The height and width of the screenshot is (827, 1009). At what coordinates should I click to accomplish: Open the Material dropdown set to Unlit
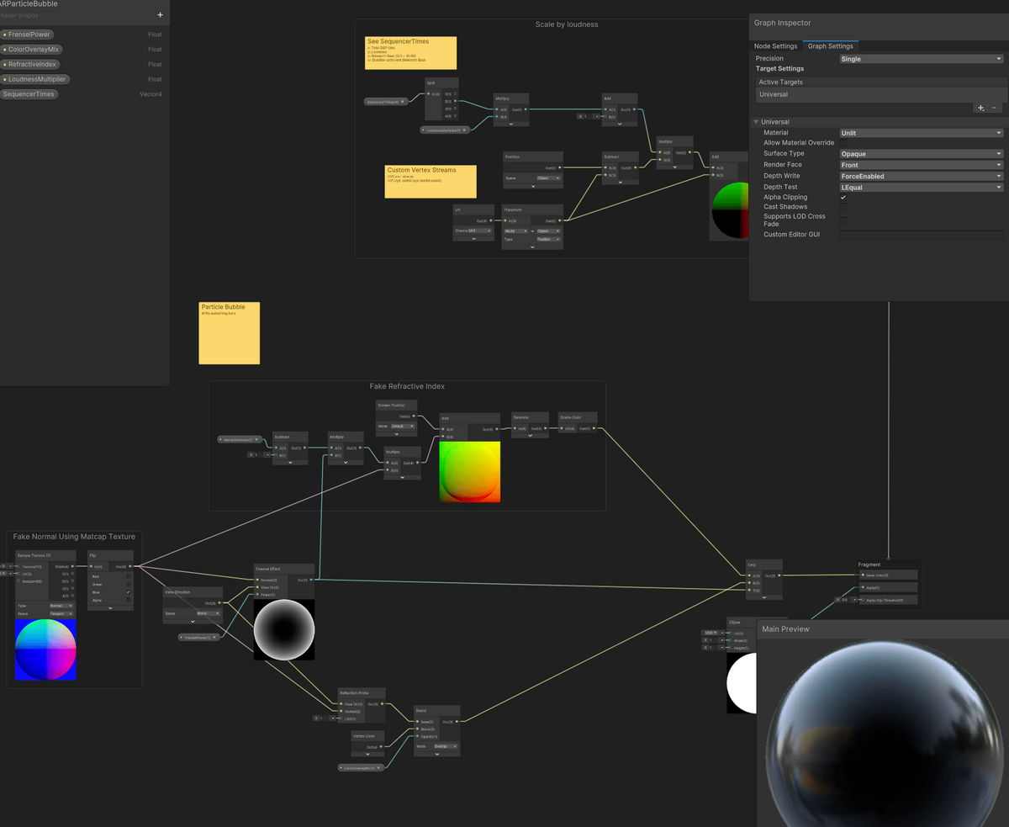(922, 133)
